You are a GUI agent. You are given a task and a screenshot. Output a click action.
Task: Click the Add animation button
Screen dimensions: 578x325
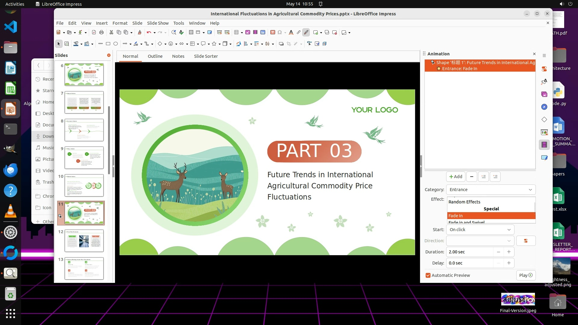point(455,177)
